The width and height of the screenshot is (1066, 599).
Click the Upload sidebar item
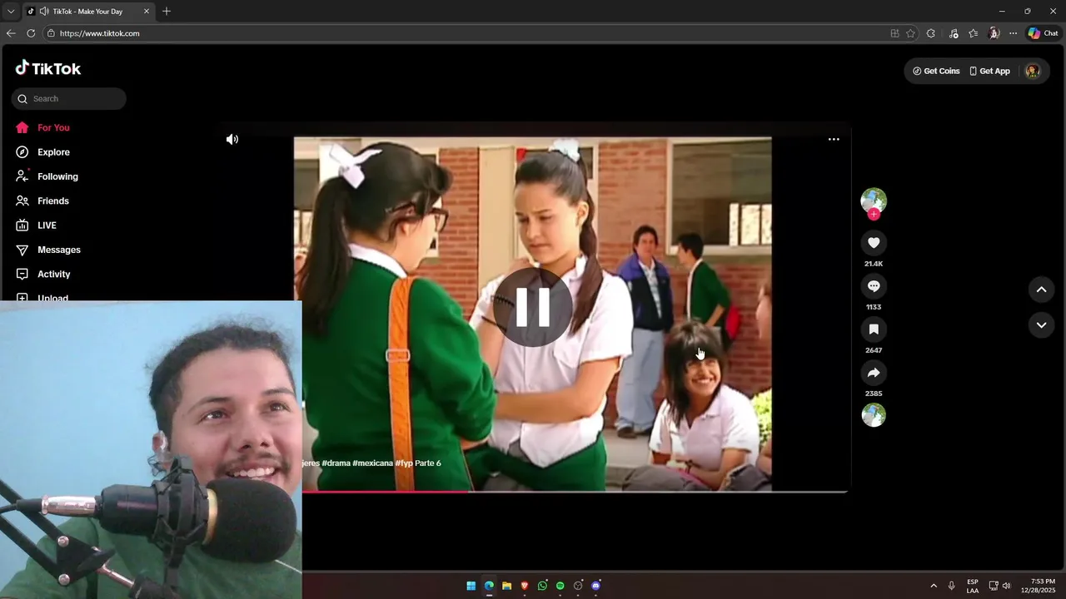tap(42, 297)
